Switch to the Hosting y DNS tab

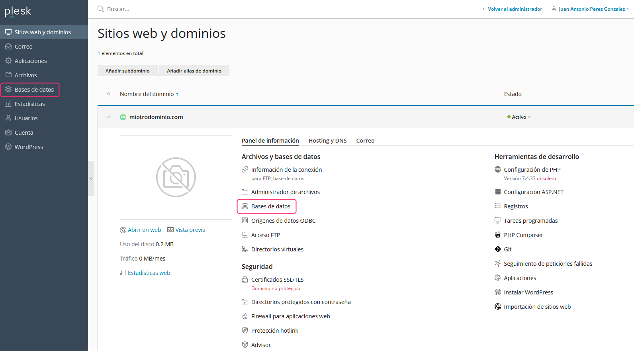[x=327, y=141]
